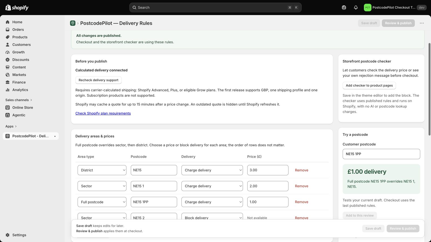Click the Products tag icon
Screen dimensions: 431x242
(8, 37)
